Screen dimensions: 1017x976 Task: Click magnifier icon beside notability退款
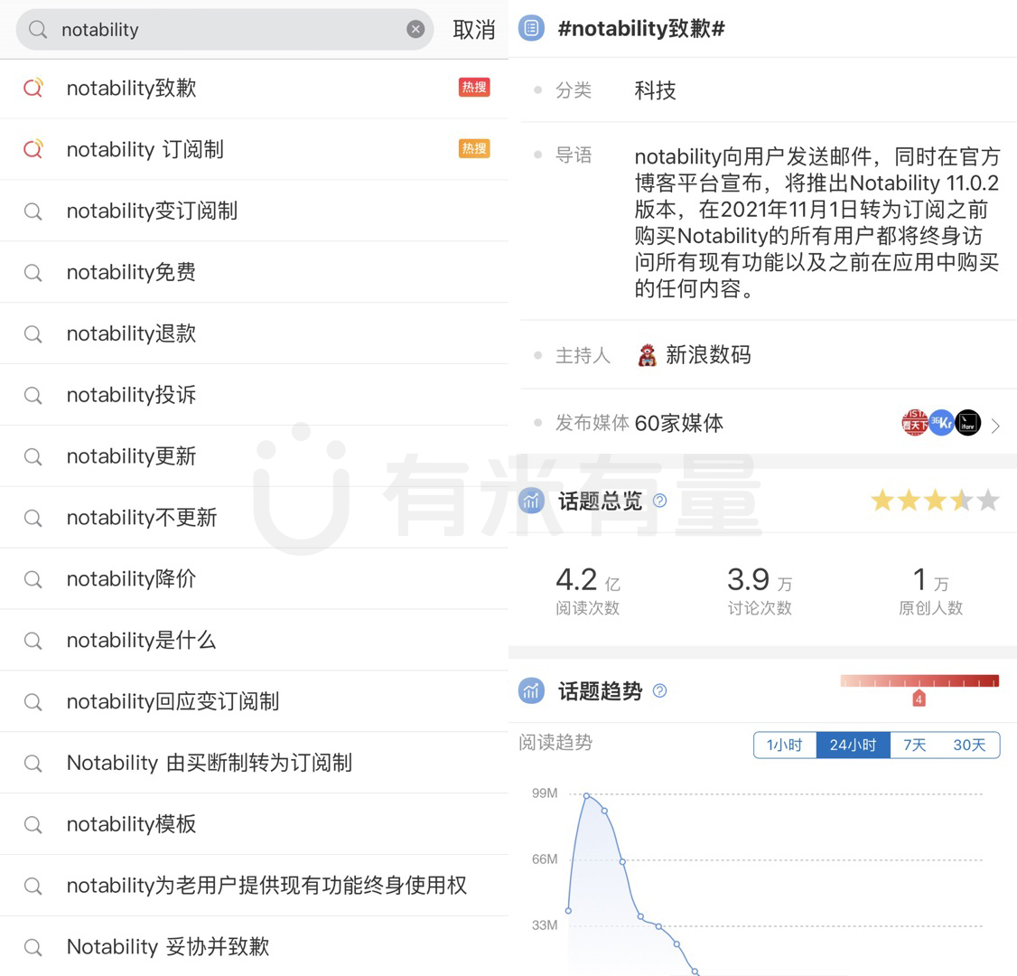[x=33, y=333]
